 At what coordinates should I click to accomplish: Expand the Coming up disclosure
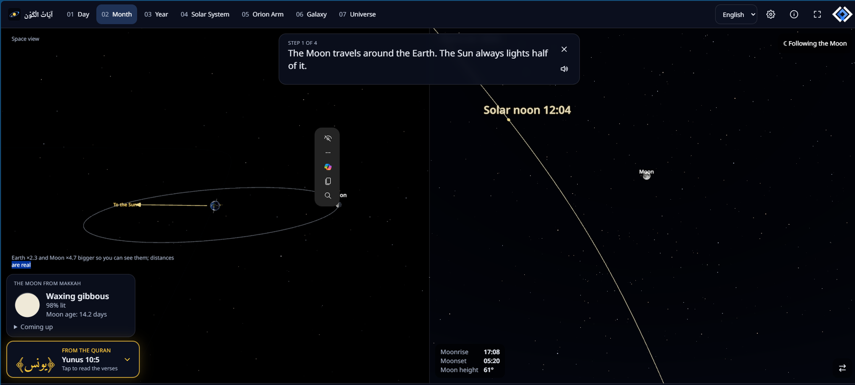33,327
